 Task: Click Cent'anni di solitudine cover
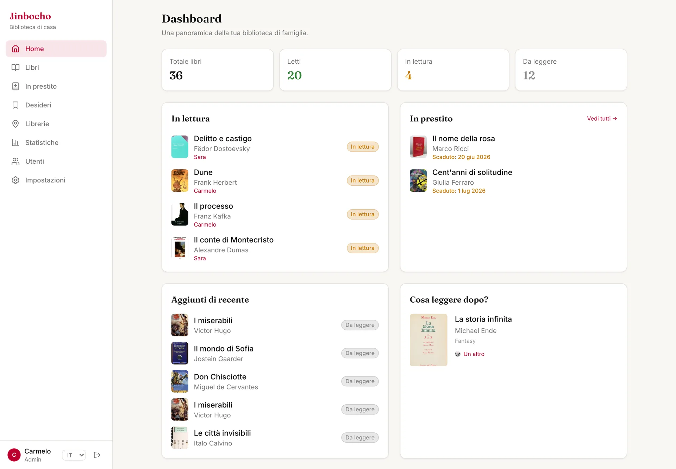coord(418,180)
